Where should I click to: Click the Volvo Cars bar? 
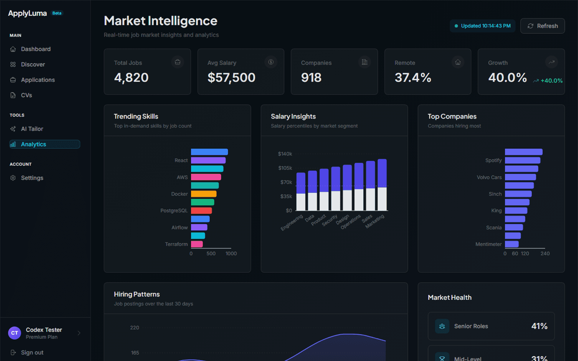point(521,177)
